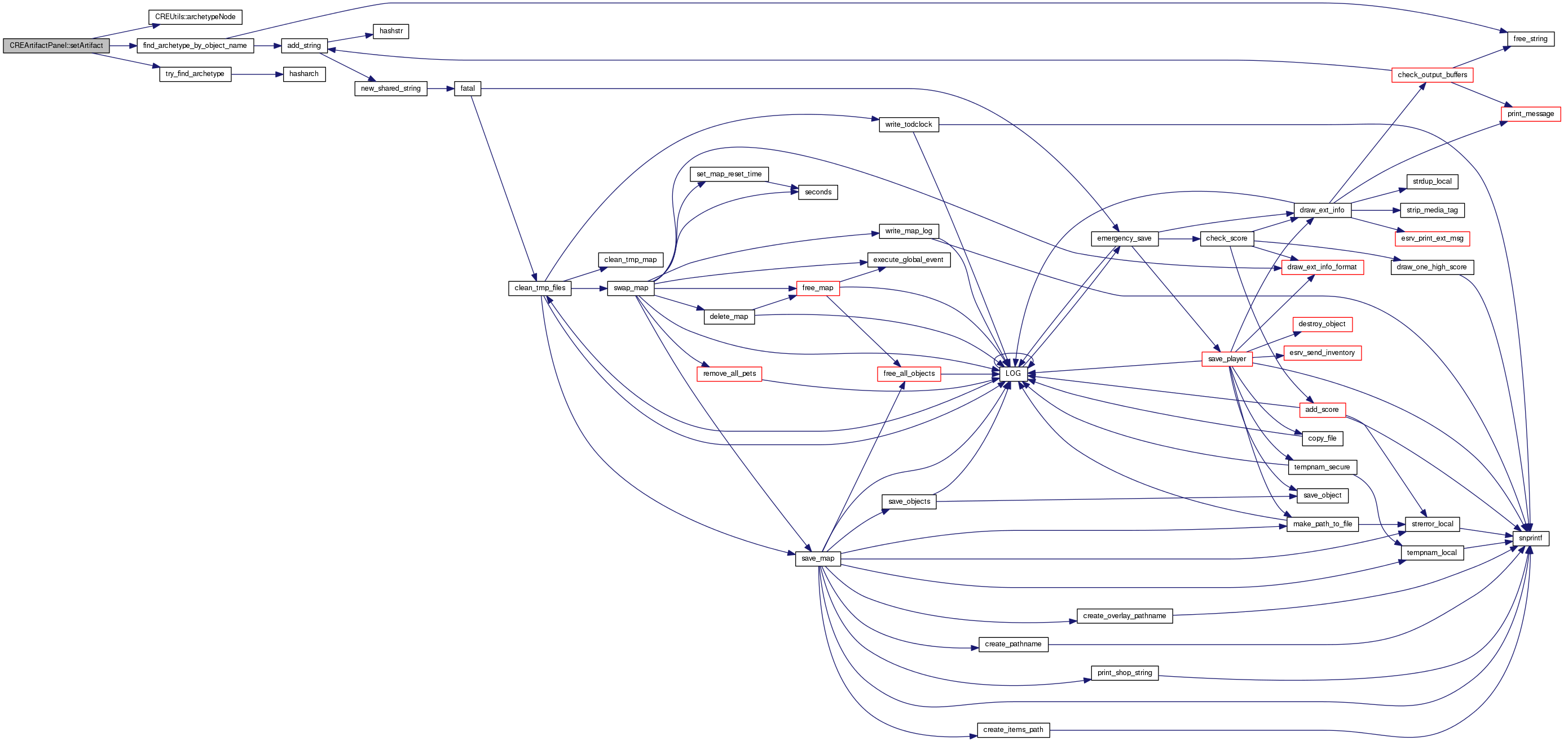Click the write_todclock node
This screenshot has width=1564, height=741.
[908, 125]
